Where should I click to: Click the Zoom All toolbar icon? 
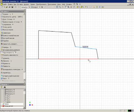(57, 7)
